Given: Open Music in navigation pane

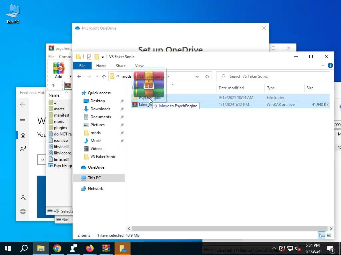Looking at the screenshot, I should tap(96, 141).
